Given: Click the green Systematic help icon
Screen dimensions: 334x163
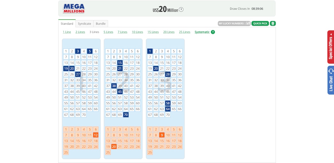Looking at the screenshot, I should point(213,32).
